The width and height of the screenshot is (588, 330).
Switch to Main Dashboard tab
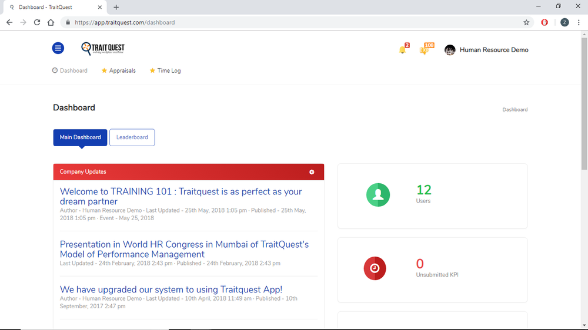tap(80, 137)
